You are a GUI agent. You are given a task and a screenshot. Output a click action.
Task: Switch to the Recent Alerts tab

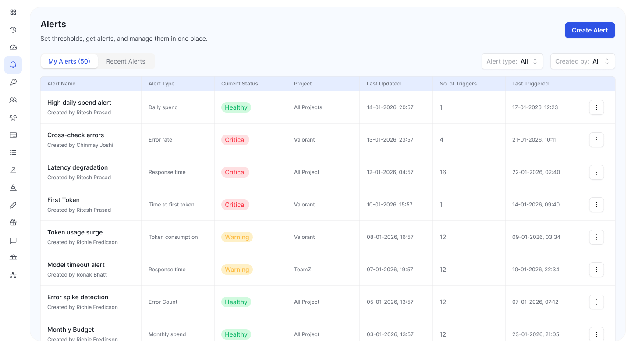point(126,61)
